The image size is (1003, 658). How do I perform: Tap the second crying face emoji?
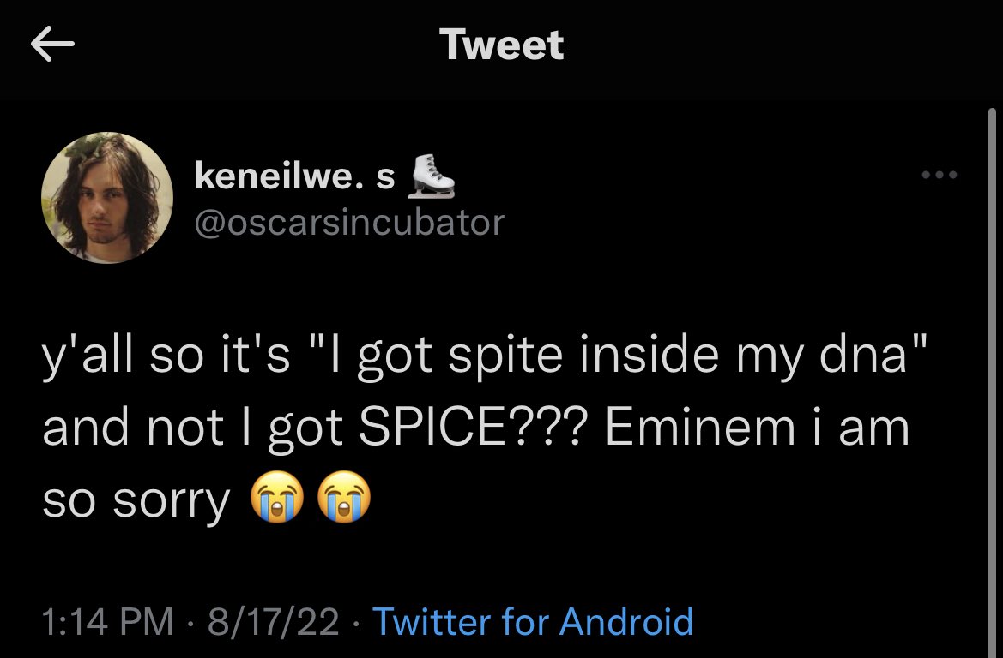[345, 498]
